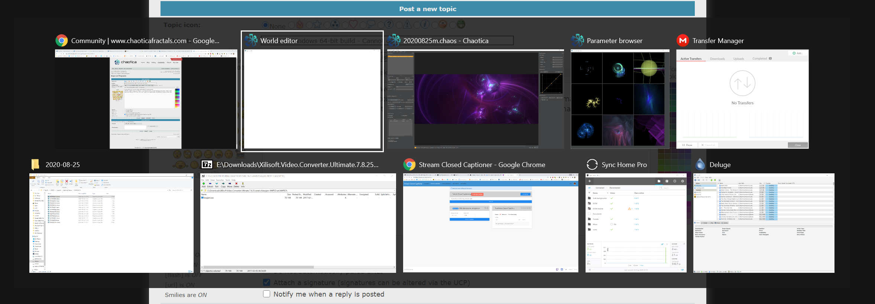Screen dimensions: 875x304
Task: Click the 7z icon beside Xilisoft archive title
Action: point(207,164)
